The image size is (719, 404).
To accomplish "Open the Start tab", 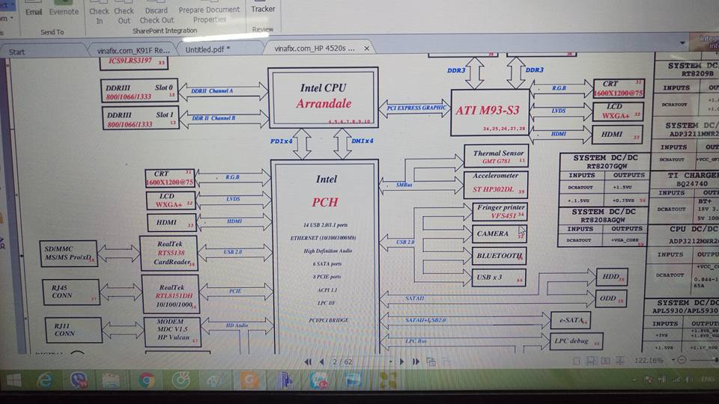I will point(16,51).
